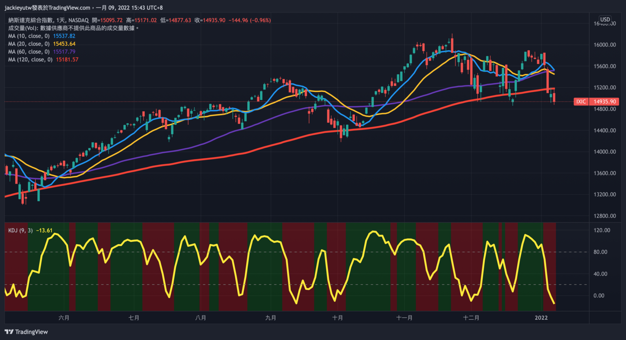Click the 80.00 level on KDJ scale

point(600,252)
